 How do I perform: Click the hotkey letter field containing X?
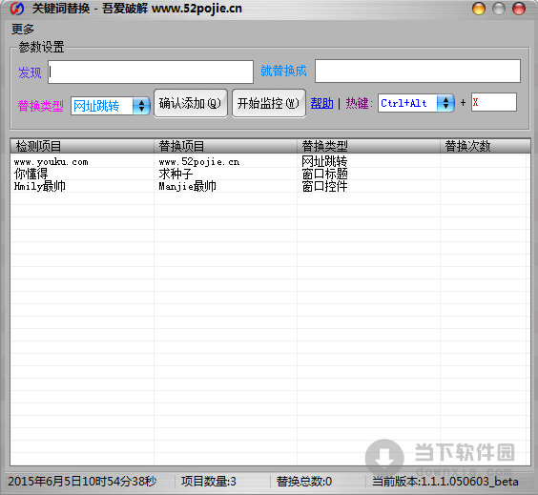click(x=494, y=102)
